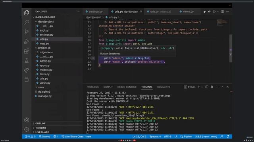The width and height of the screenshot is (254, 142).
Task: Click the editor vertical scrollbar
Action: click(231, 48)
